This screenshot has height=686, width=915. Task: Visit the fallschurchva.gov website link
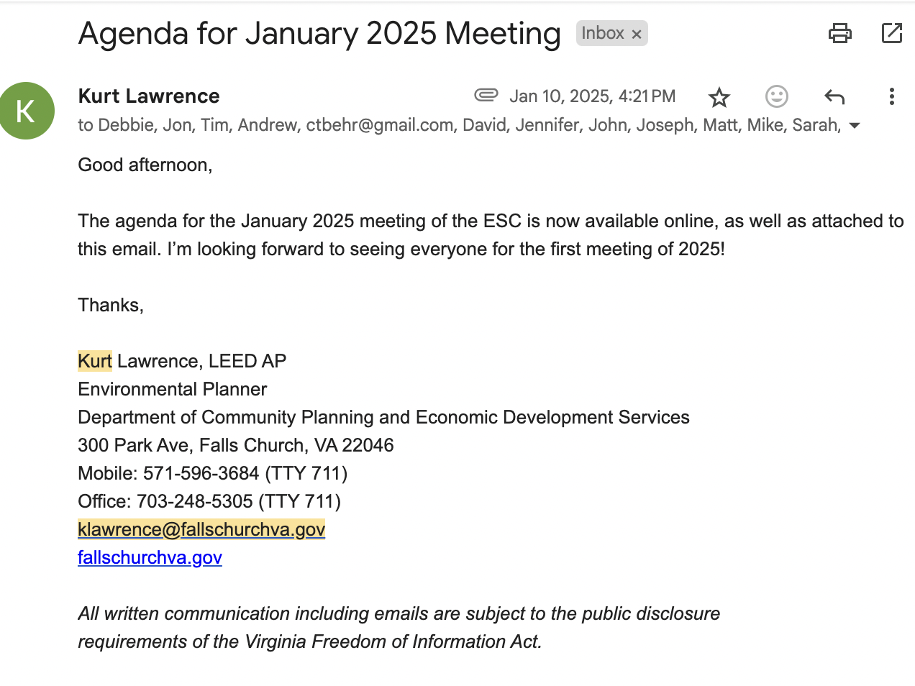point(150,558)
